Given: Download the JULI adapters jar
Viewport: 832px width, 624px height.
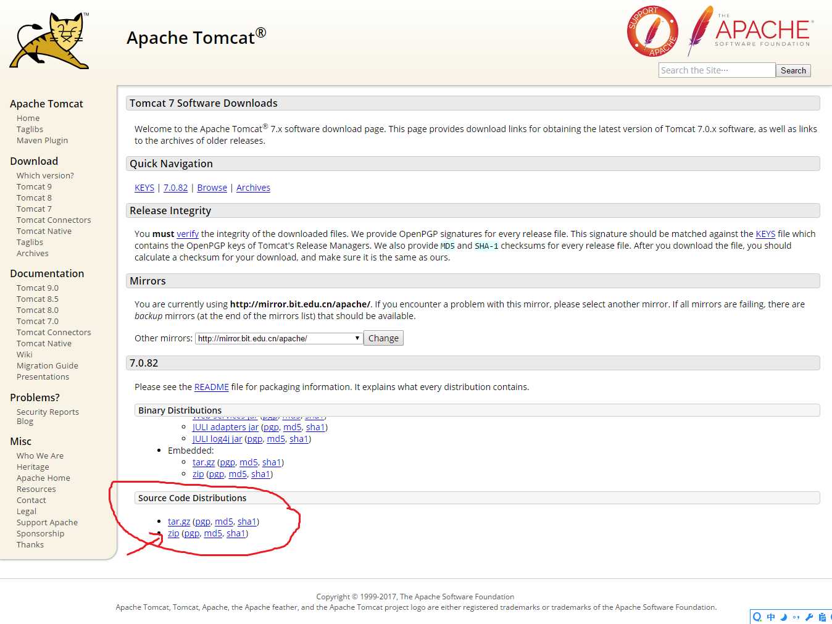Looking at the screenshot, I should (225, 427).
